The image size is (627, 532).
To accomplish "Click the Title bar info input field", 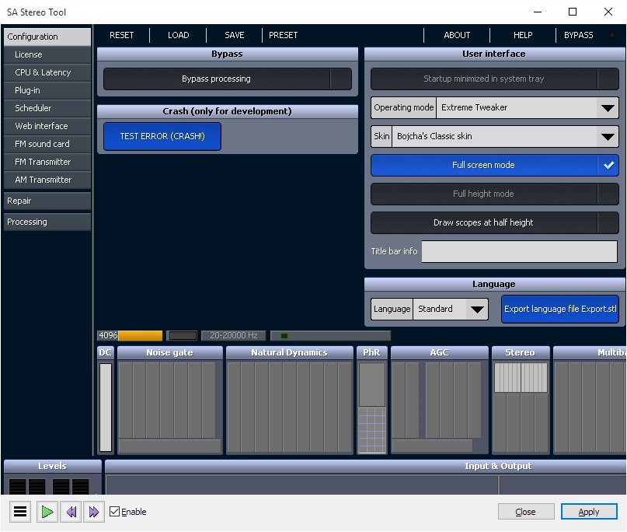I will (x=519, y=252).
